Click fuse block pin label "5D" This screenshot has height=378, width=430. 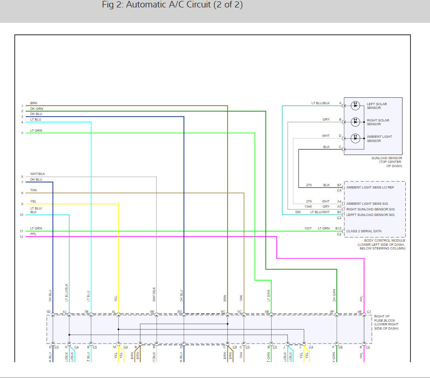pos(48,312)
